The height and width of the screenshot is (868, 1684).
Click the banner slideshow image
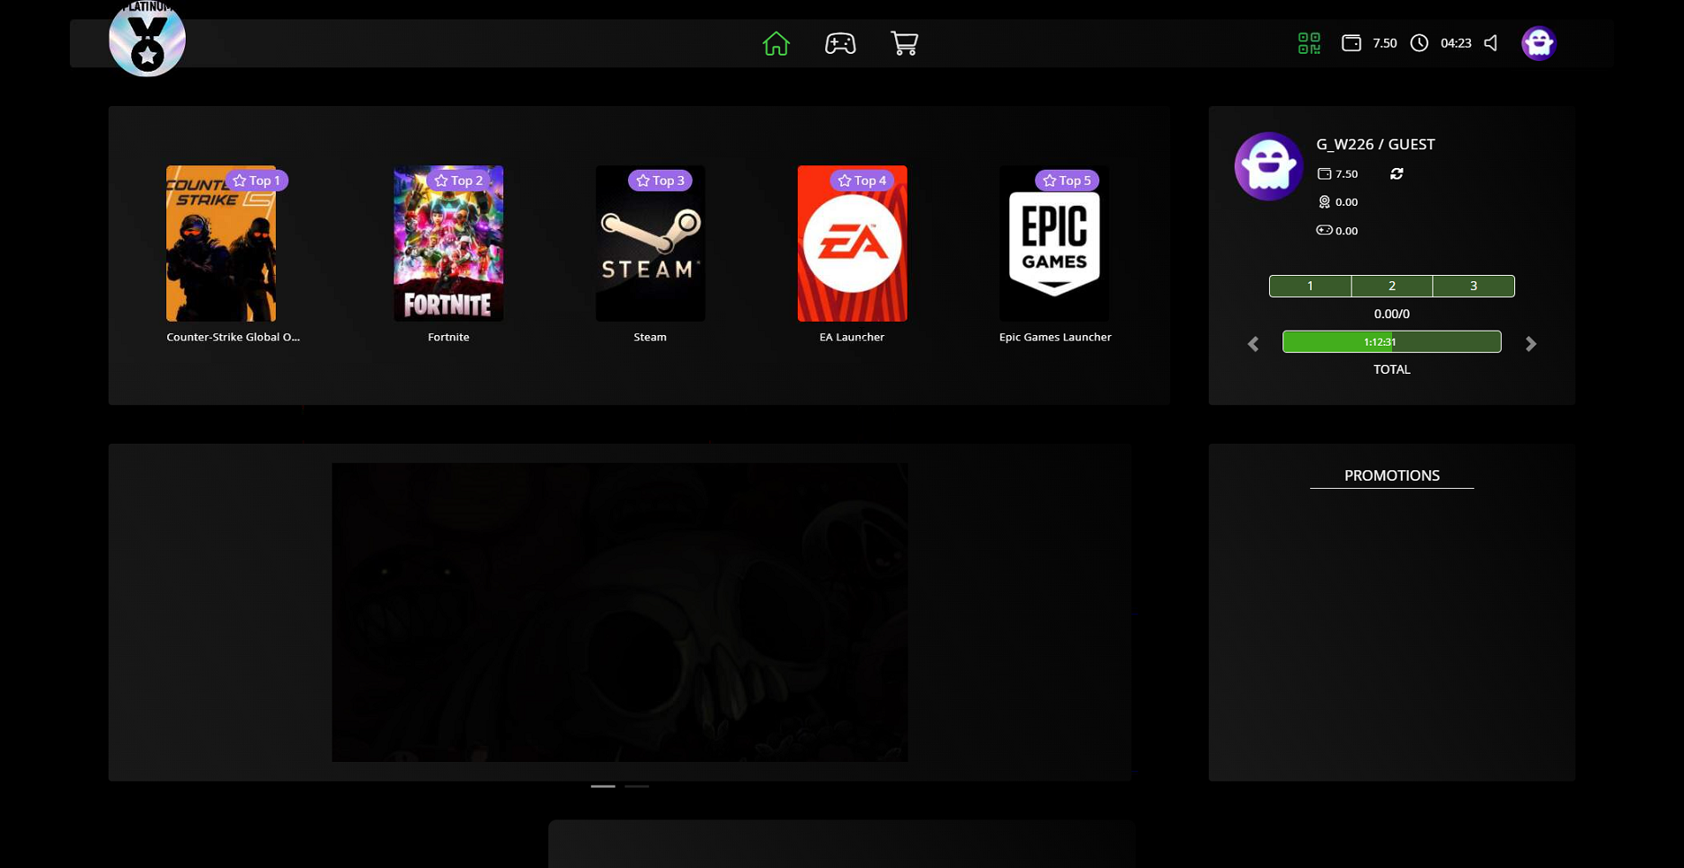point(620,613)
